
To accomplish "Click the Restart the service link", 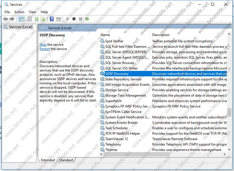I will point(45,49).
